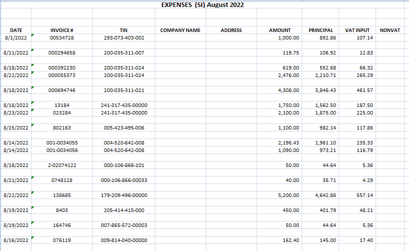Click the NONVAT header cell
Screen dimensions: 409x251
390,30
